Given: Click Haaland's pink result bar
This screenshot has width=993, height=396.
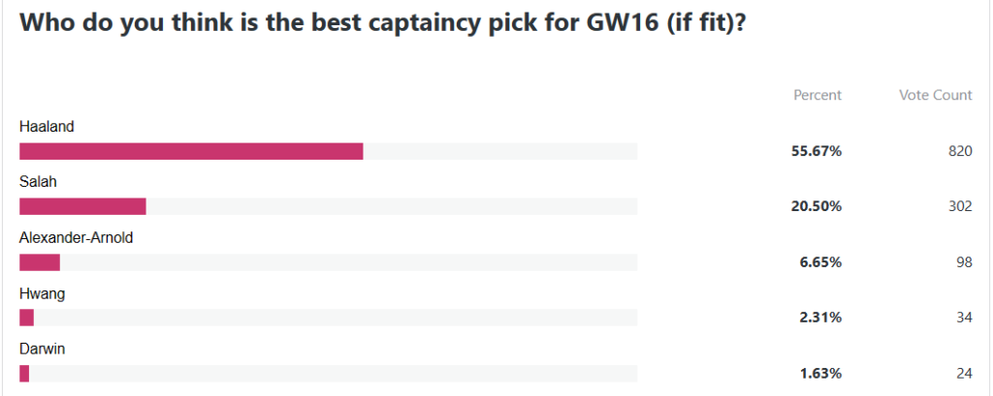Looking at the screenshot, I should pyautogui.click(x=191, y=151).
